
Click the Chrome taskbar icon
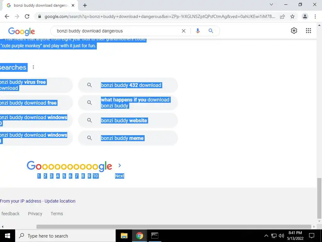click(139, 236)
